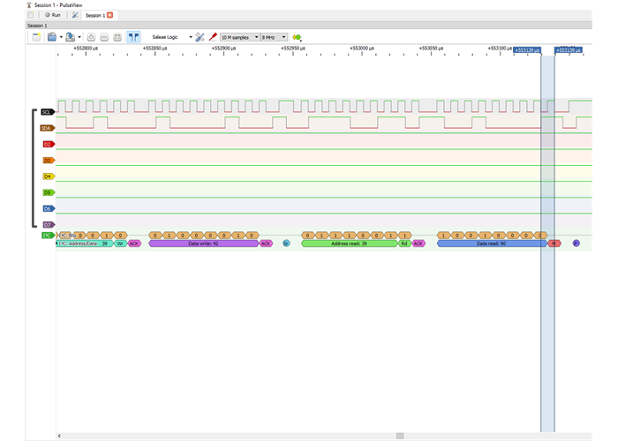Click the I²C decoder label
This screenshot has height=441, width=618.
point(48,235)
